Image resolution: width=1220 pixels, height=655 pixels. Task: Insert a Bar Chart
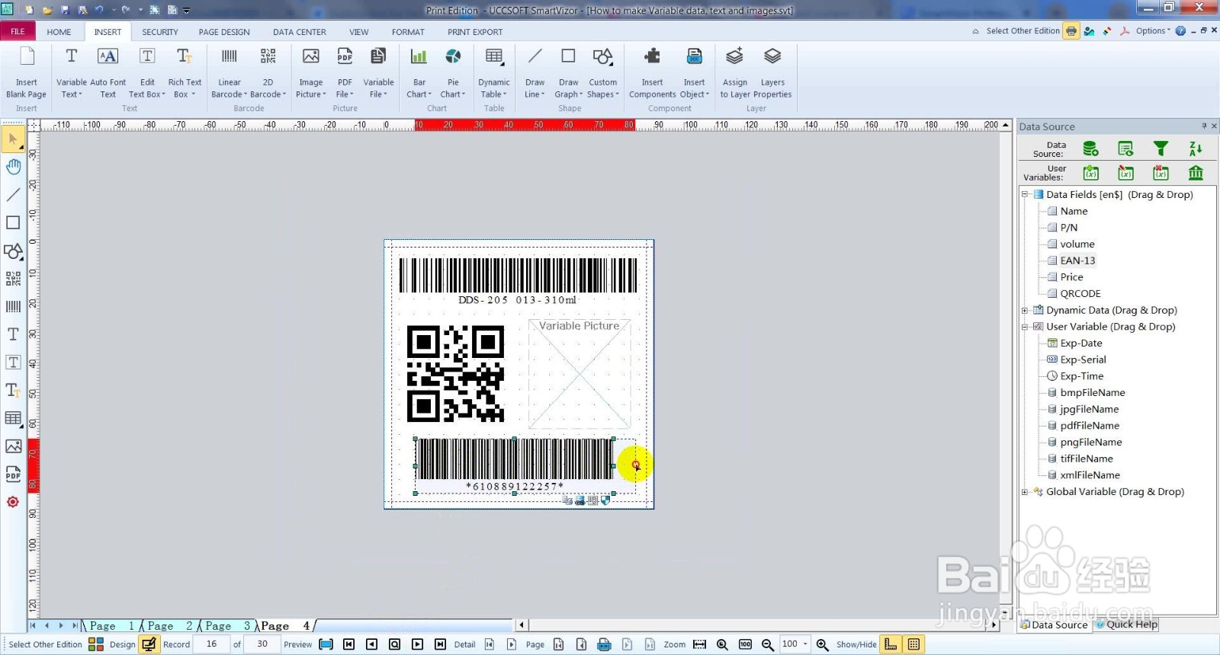pos(419,72)
